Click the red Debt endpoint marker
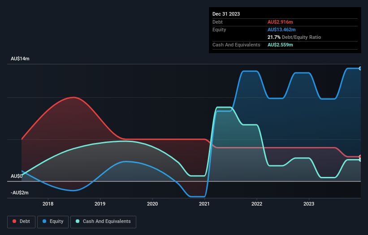Image resolution: width=368 pixels, height=235 pixels. [x=360, y=157]
